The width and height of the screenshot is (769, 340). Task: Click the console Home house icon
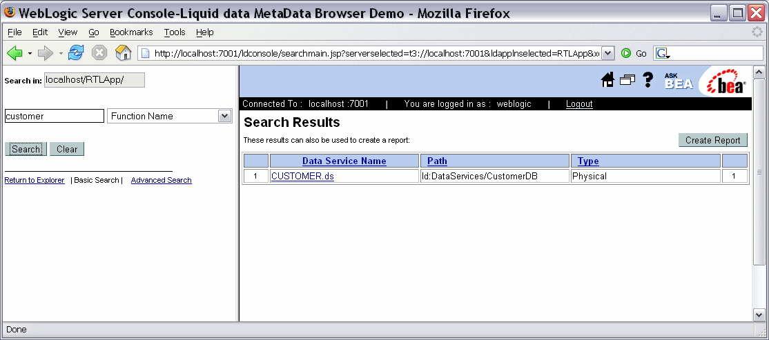tap(607, 80)
